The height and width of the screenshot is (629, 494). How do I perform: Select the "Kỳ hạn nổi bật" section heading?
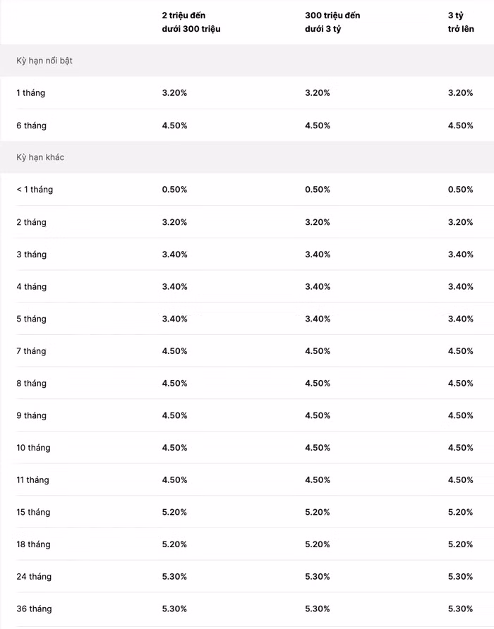pyautogui.click(x=44, y=61)
